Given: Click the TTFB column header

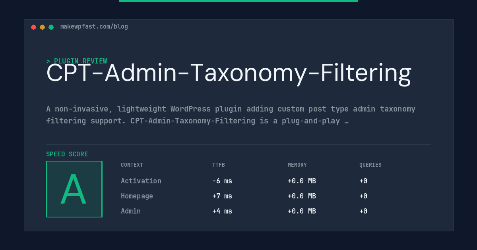Looking at the screenshot, I should coord(219,165).
